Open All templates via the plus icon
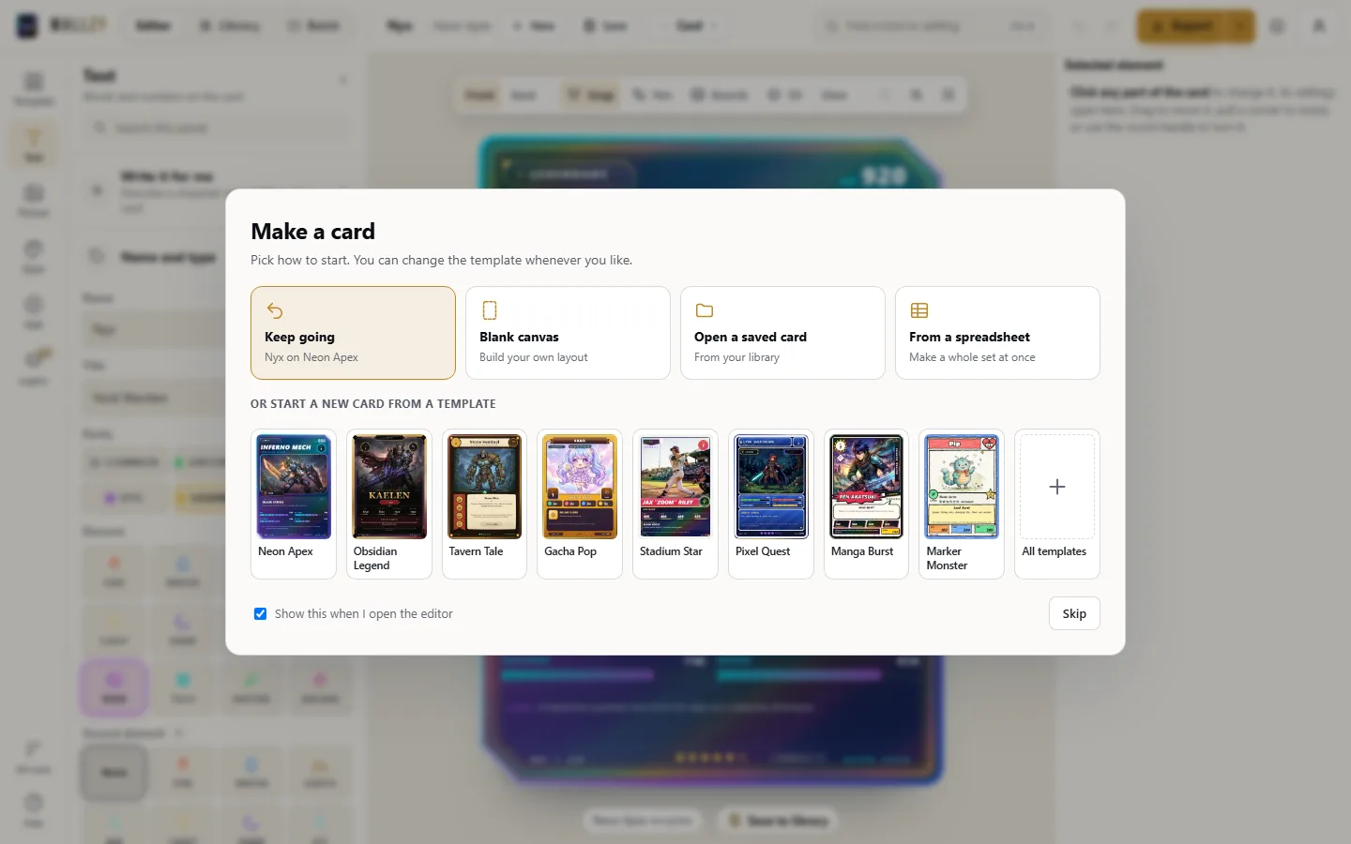 [1057, 487]
